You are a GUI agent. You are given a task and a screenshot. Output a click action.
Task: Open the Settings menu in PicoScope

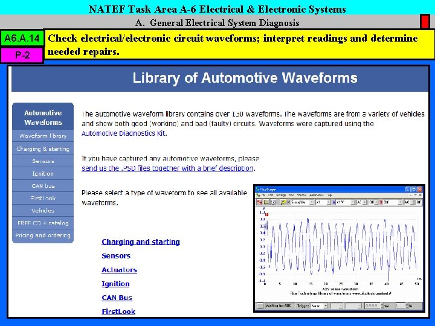coord(281,195)
